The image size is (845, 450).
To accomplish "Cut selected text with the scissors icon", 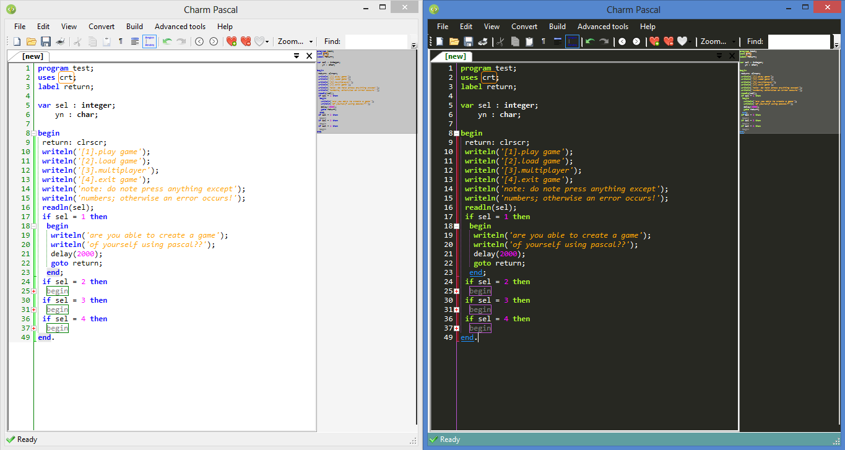I will pos(79,41).
